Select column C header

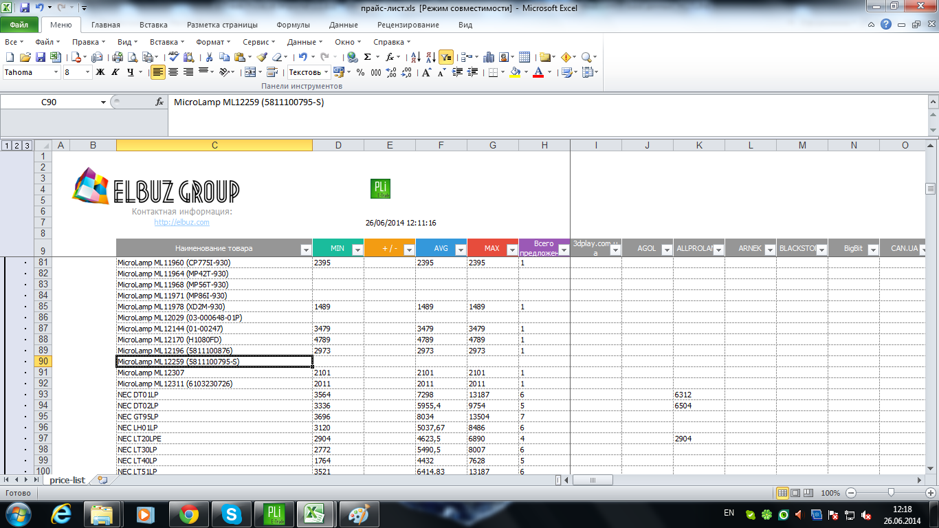point(214,145)
